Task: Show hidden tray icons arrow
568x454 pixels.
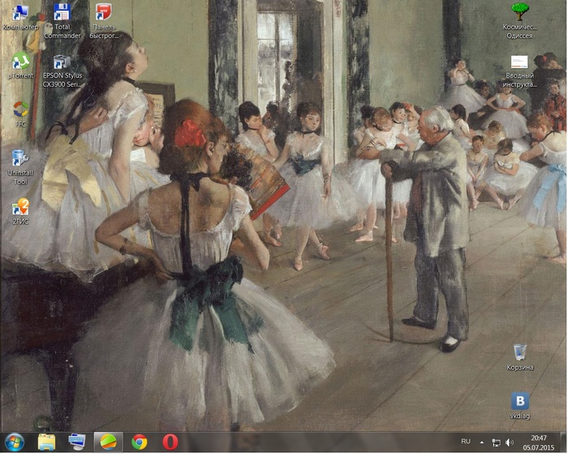Action: click(x=482, y=443)
